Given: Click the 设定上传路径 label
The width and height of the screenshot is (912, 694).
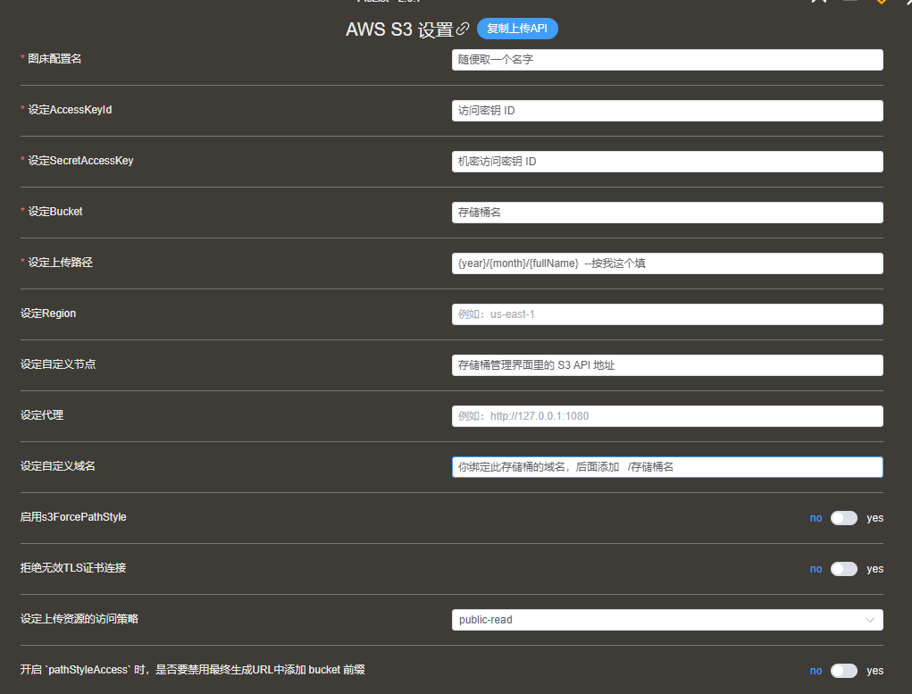Looking at the screenshot, I should pos(61,263).
